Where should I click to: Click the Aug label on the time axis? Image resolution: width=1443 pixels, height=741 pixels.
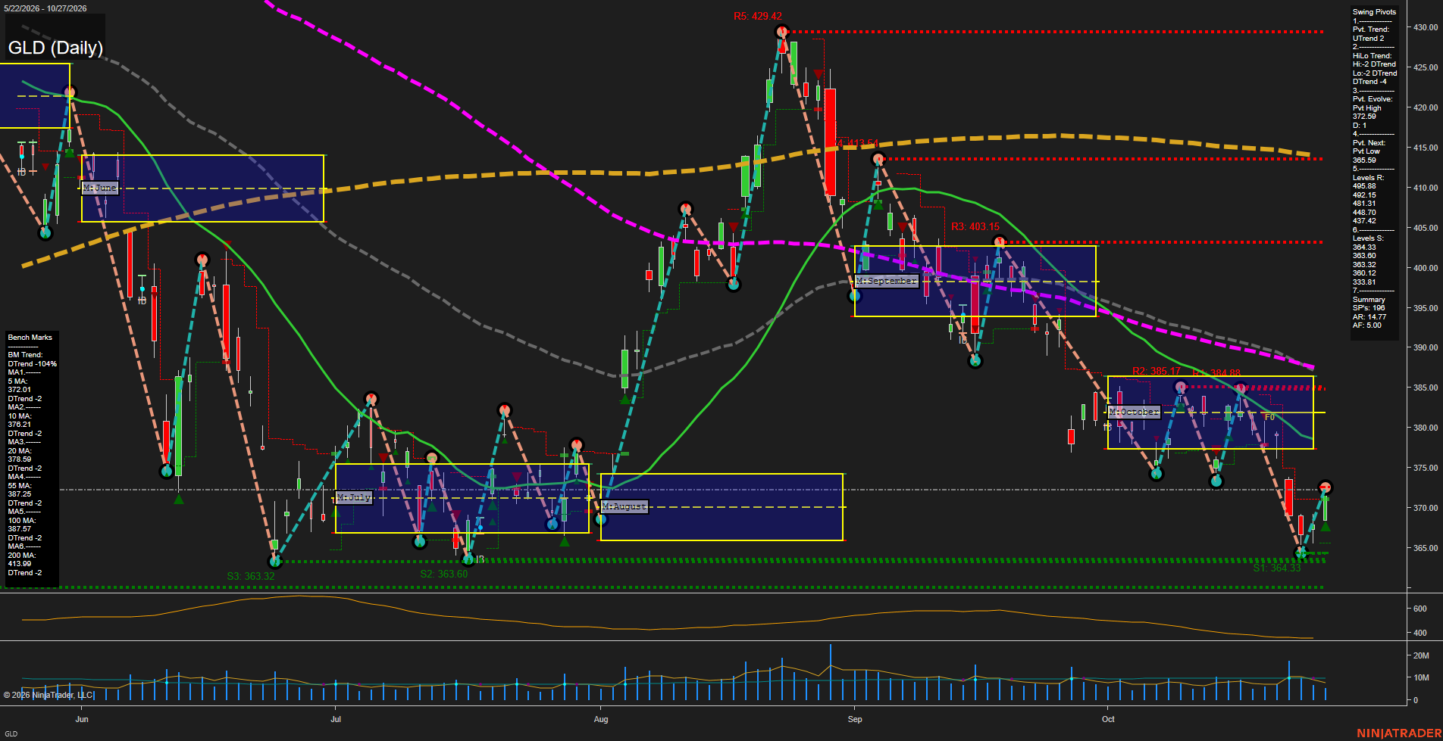(601, 719)
